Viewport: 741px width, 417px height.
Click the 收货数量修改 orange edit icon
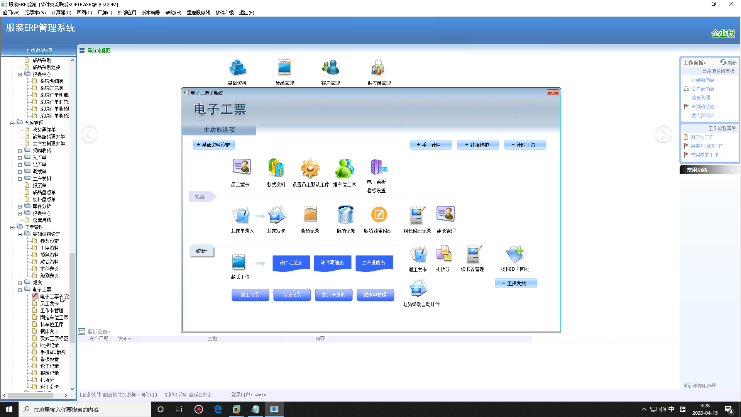tap(379, 214)
